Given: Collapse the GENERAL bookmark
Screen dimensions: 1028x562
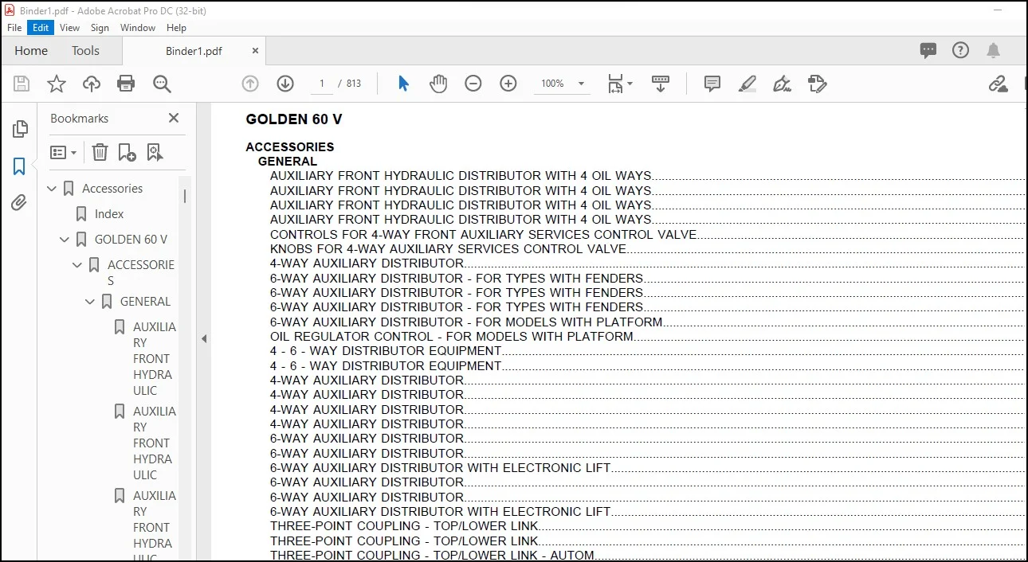Looking at the screenshot, I should click(91, 302).
